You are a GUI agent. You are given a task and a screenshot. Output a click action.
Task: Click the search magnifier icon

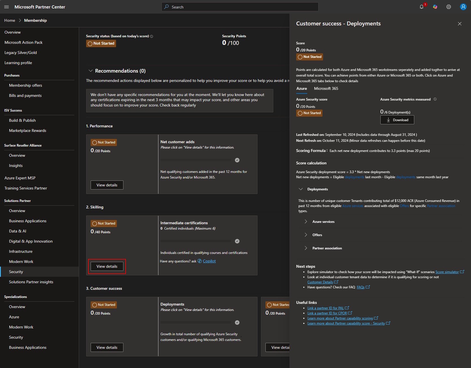coord(167,7)
